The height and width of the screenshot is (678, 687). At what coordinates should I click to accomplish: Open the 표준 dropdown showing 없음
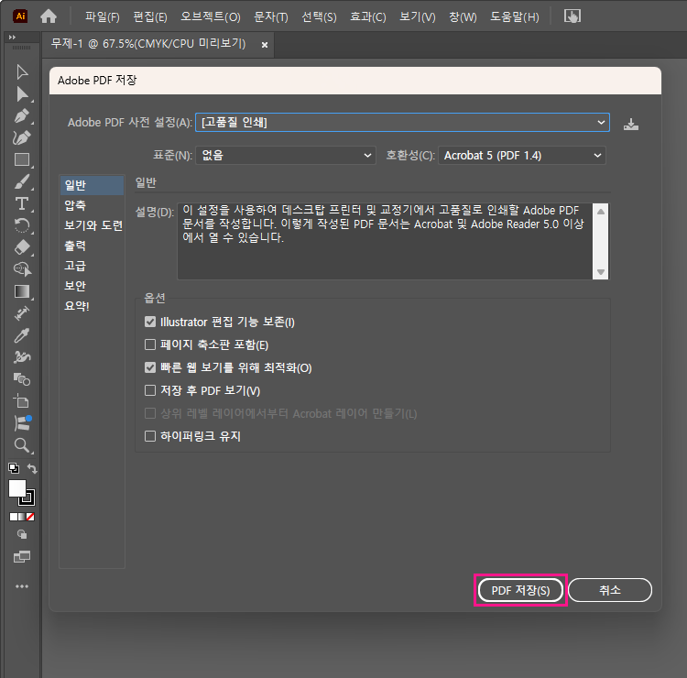point(288,156)
